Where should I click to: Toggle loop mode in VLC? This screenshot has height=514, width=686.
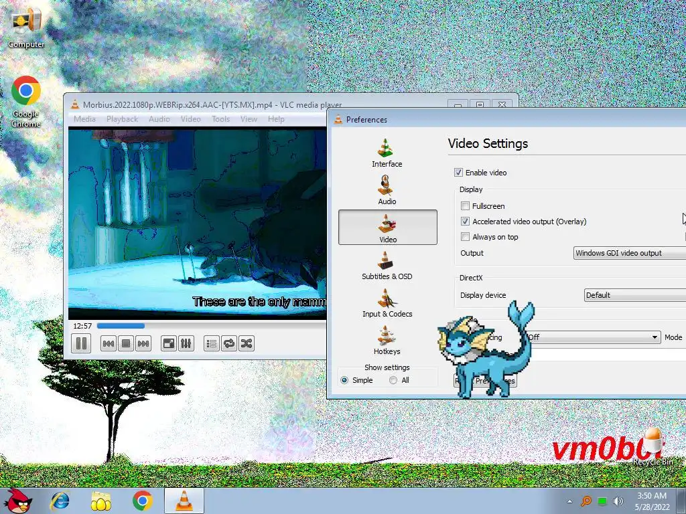[x=229, y=343]
